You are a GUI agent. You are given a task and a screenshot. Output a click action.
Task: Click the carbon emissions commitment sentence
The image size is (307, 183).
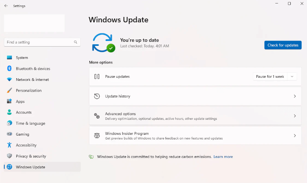154,157
